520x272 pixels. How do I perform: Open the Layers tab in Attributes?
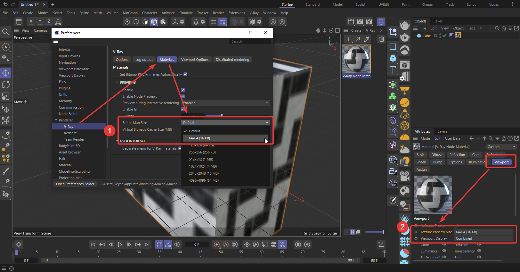coord(443,131)
